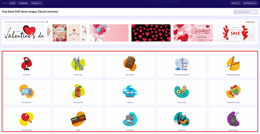Open the Chocolate Bar vector icon
The width and height of the screenshot is (260, 134).
click(130, 63)
